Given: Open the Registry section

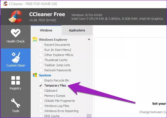Looking at the screenshot, I should tap(16, 83).
